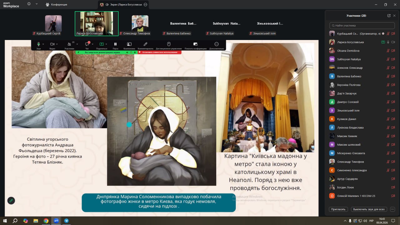Click the Пауза (pause sharing) button
This screenshot has height=225, width=400.
[115, 44]
